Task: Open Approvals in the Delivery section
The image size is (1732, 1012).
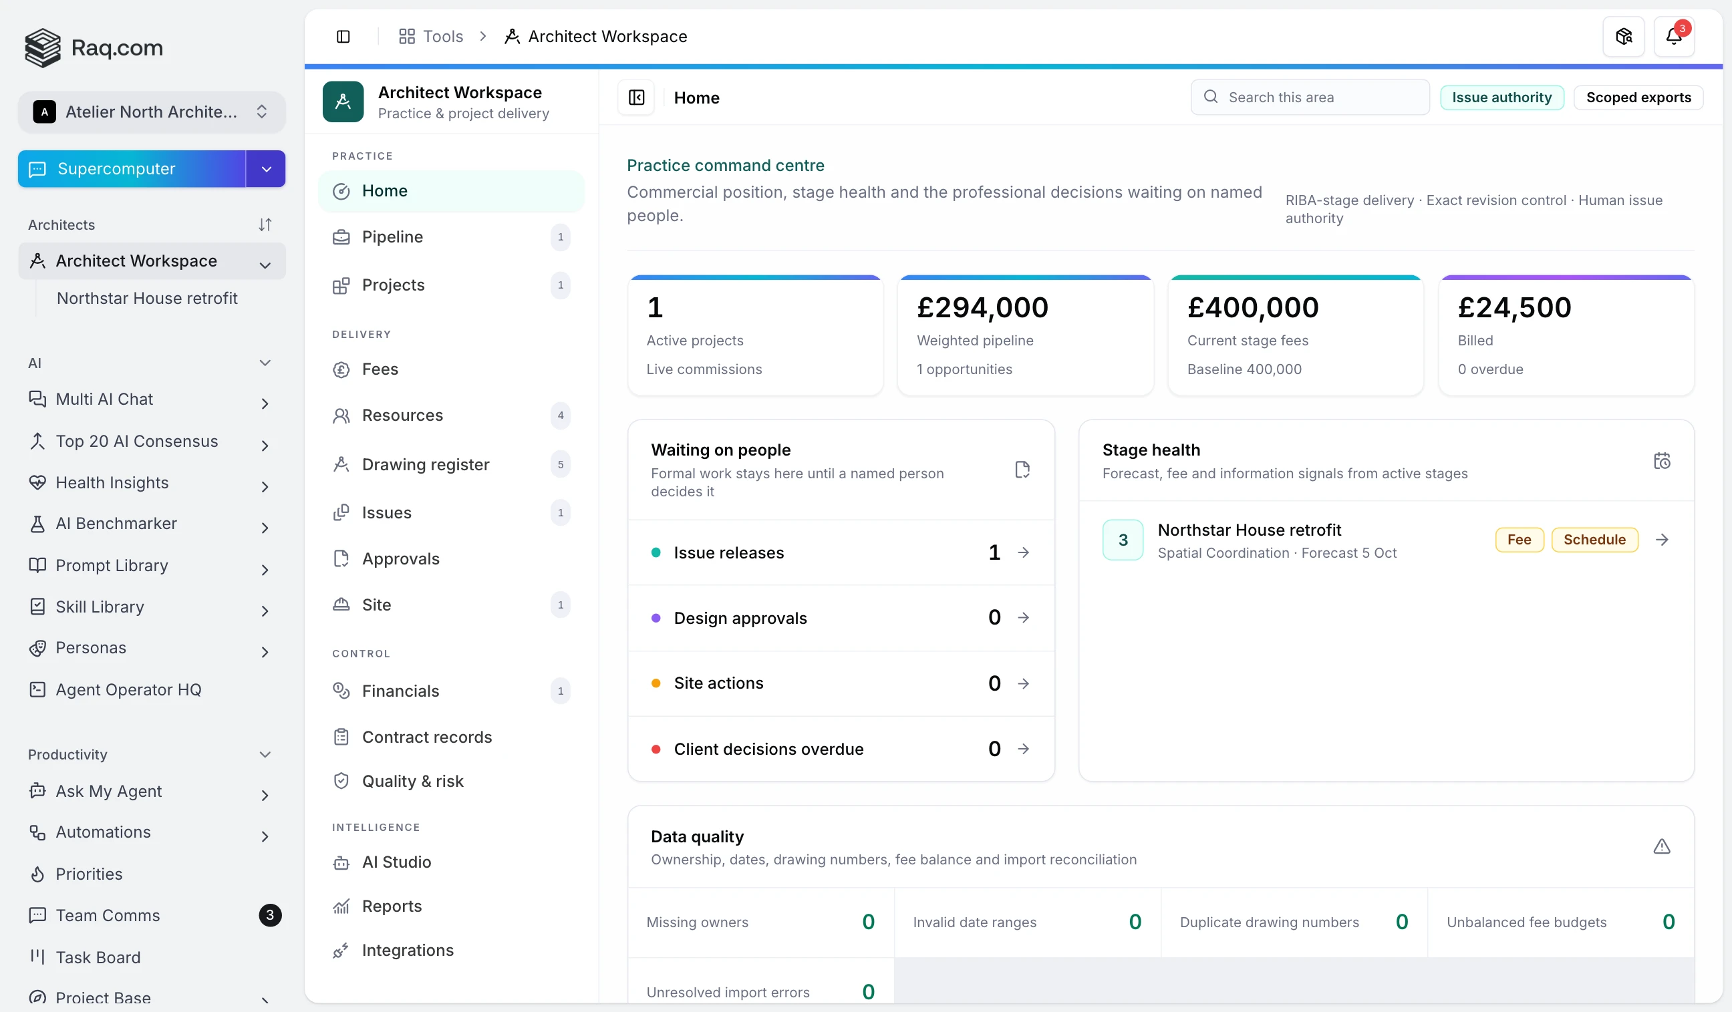Action: pyautogui.click(x=451, y=558)
